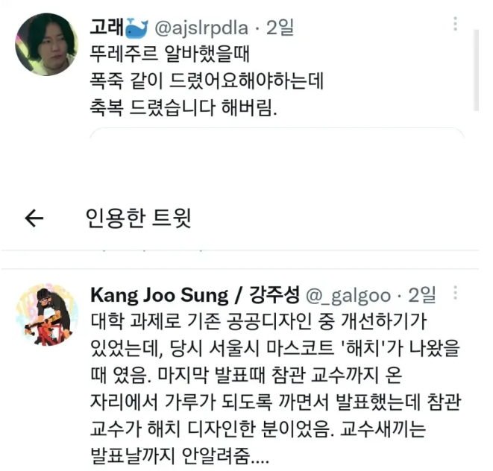Open the 2일 timestamp on @_galgoo's tweet

(x=421, y=295)
